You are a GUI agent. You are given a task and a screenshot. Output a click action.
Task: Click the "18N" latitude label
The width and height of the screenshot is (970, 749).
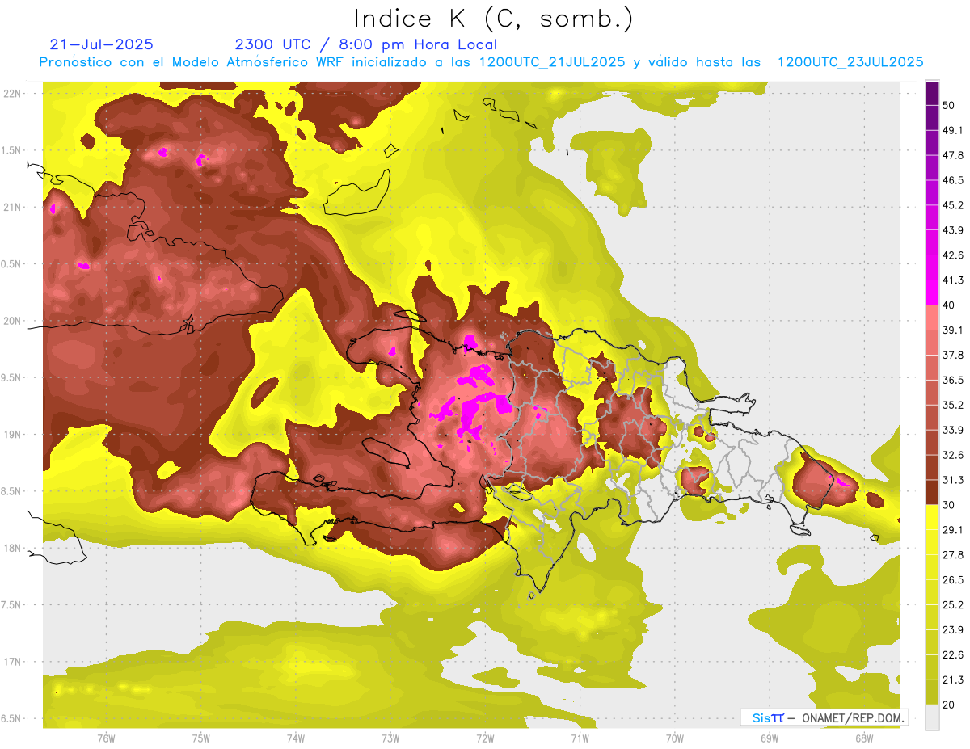click(14, 548)
